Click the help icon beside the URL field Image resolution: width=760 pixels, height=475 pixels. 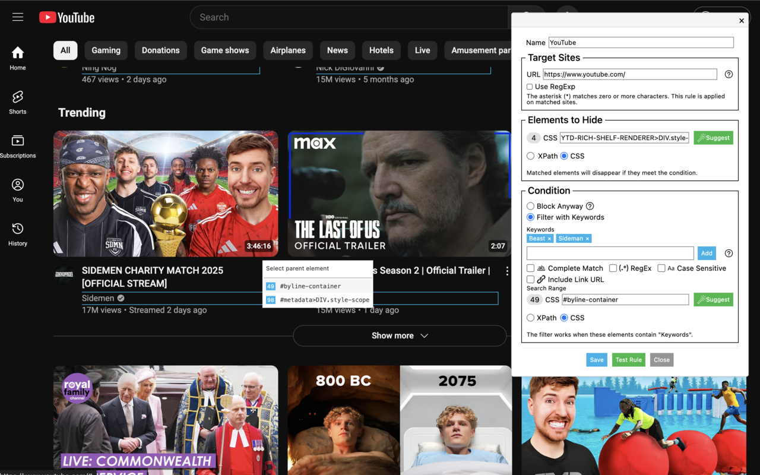pos(729,74)
